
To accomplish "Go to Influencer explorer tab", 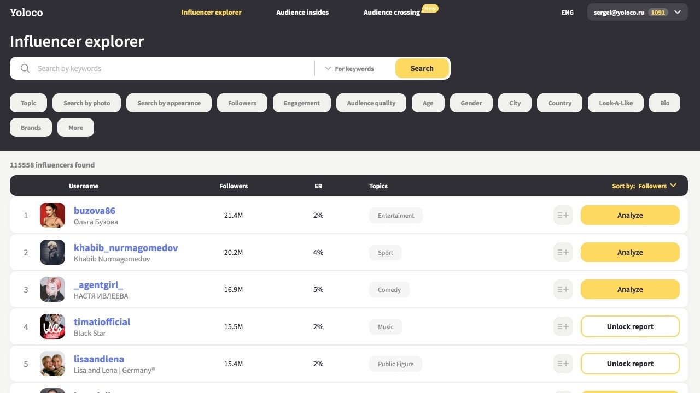I will pos(212,12).
